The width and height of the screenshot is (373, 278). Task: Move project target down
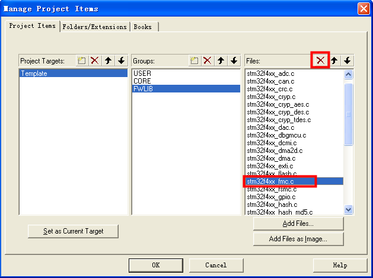(122, 60)
